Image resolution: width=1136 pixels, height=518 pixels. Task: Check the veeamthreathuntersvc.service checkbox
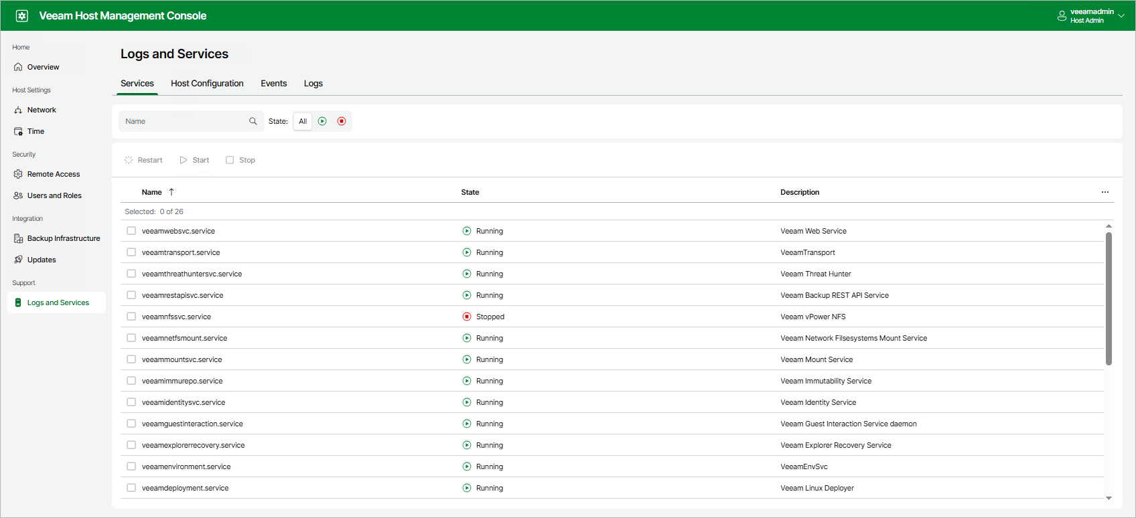tap(131, 274)
